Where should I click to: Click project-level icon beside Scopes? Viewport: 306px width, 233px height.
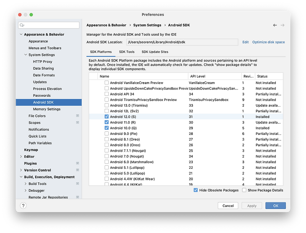click(78, 123)
